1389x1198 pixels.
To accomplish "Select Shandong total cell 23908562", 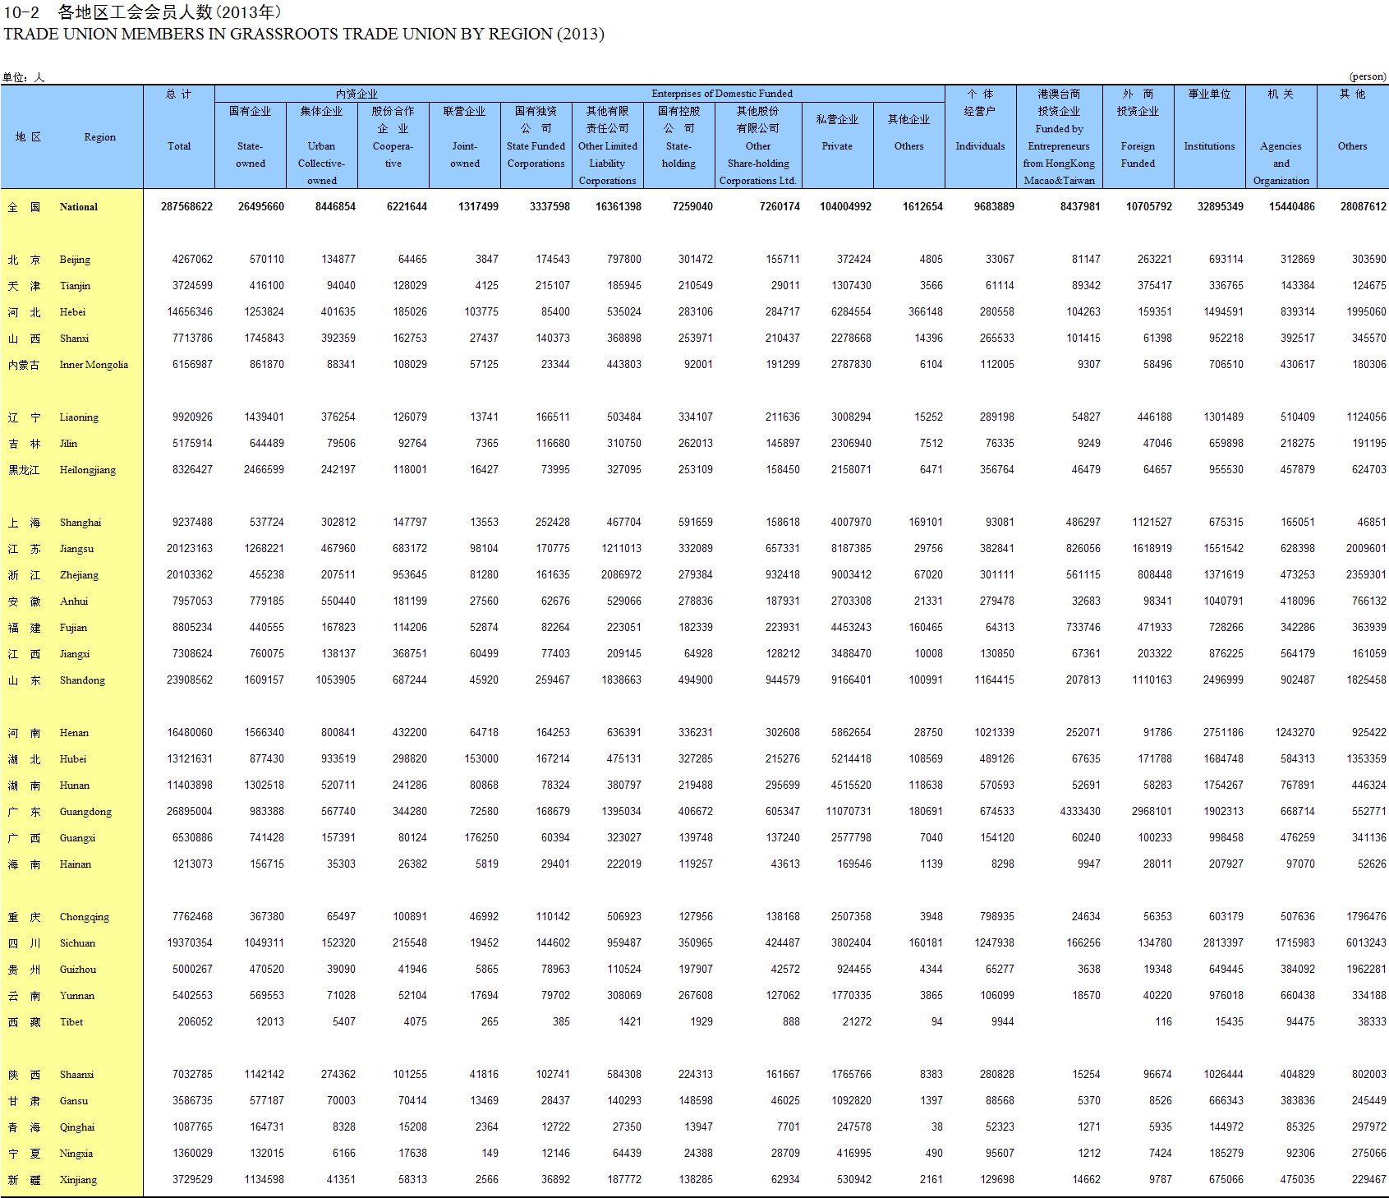I will tap(190, 680).
